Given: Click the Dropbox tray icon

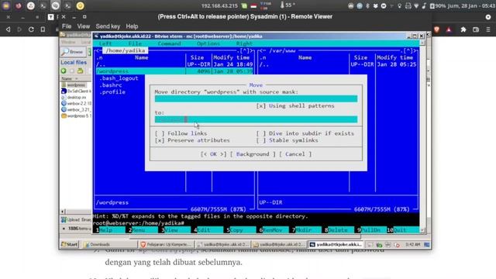Looking at the screenshot, I should coord(375,5).
